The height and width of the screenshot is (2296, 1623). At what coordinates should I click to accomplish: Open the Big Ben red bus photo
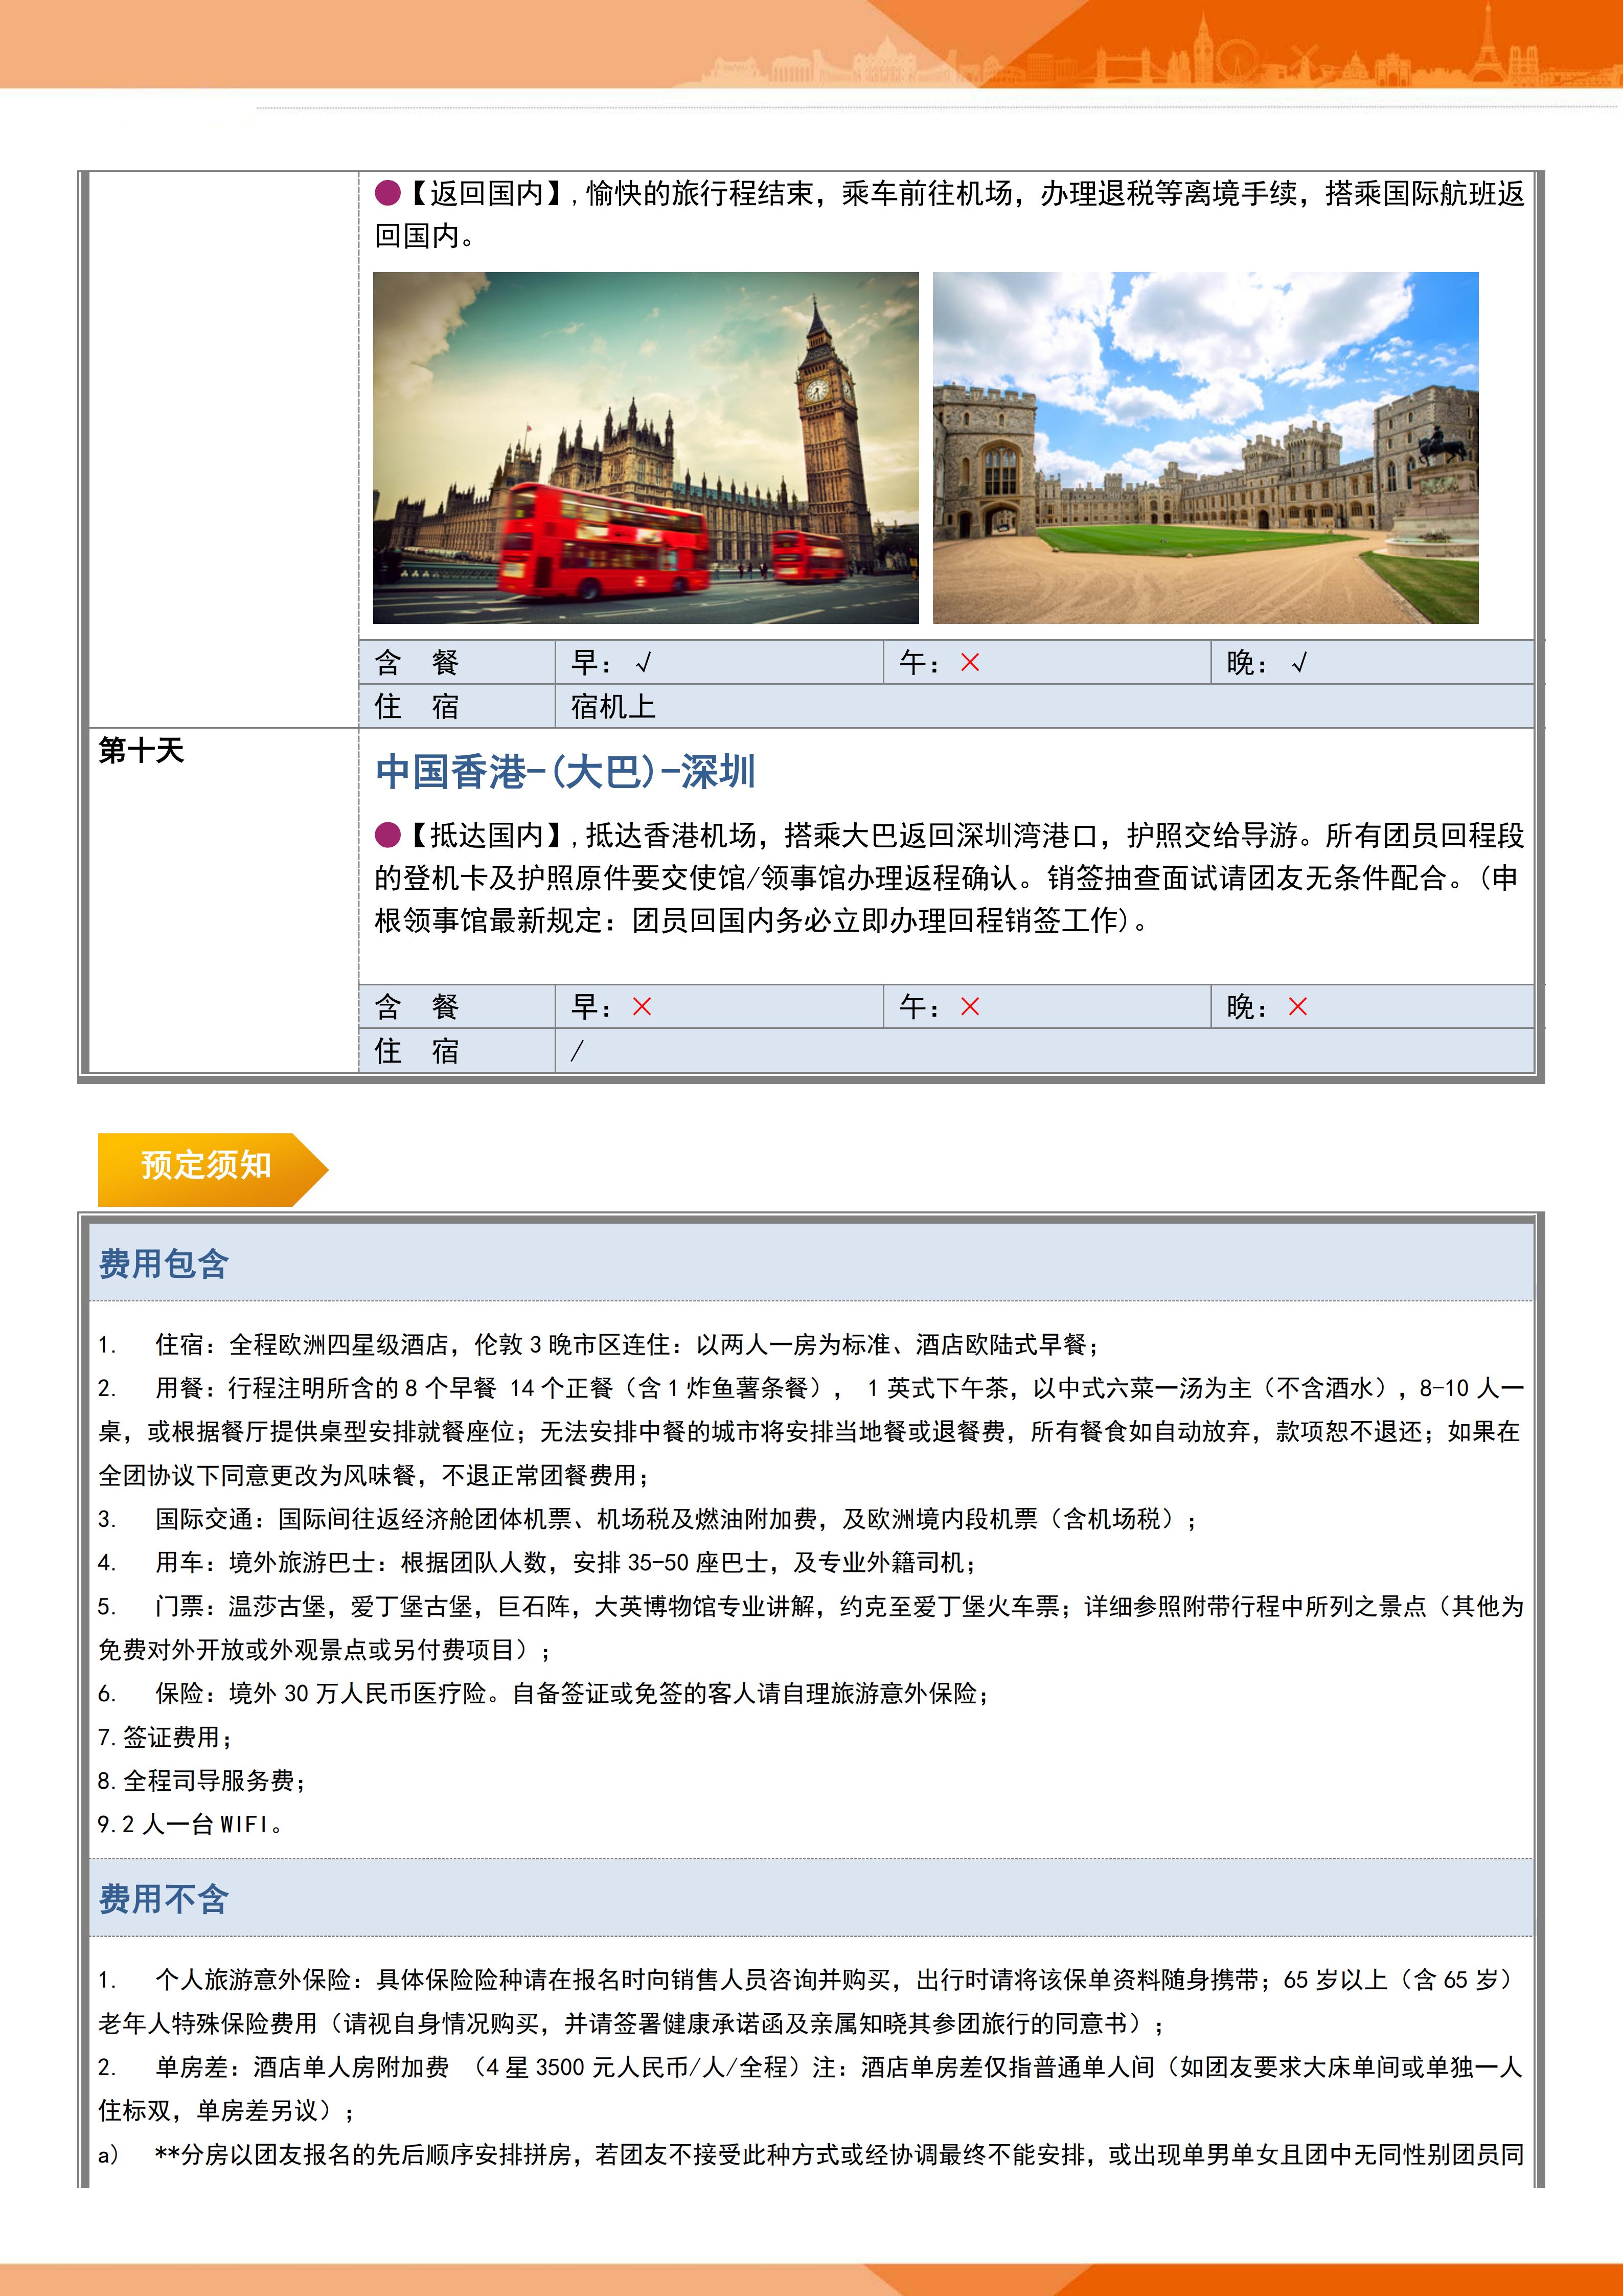click(646, 447)
